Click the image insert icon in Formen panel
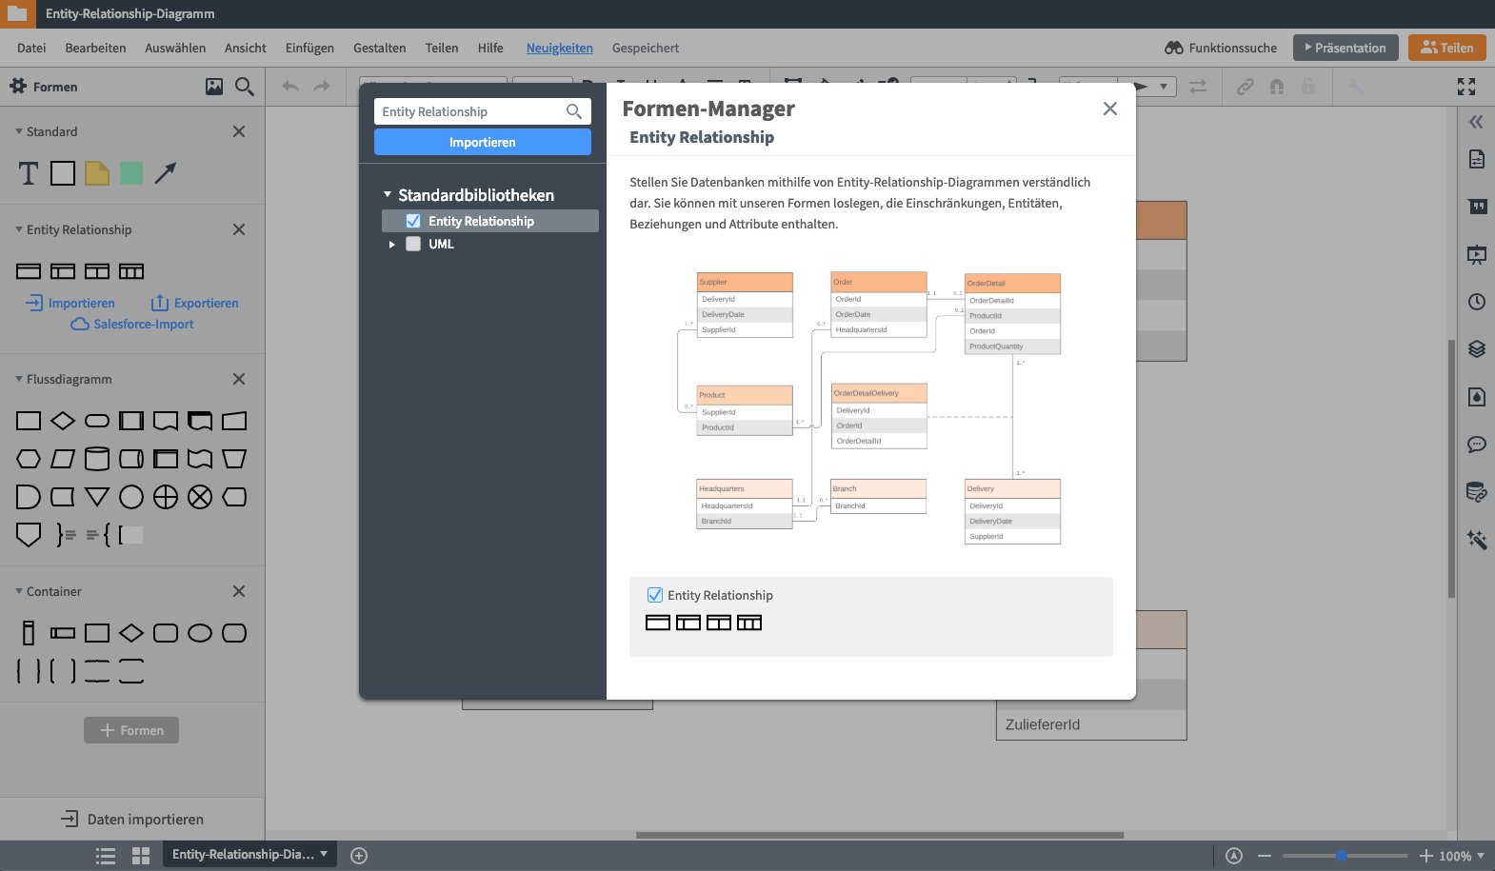Screen dimensions: 1495x871 point(214,87)
